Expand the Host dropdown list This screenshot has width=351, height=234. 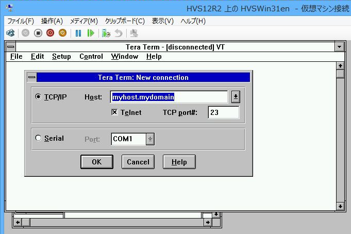[x=235, y=97]
